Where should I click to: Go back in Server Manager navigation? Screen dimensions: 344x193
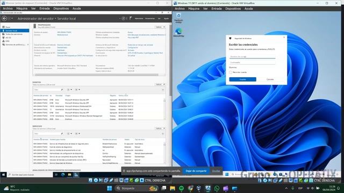4,19
